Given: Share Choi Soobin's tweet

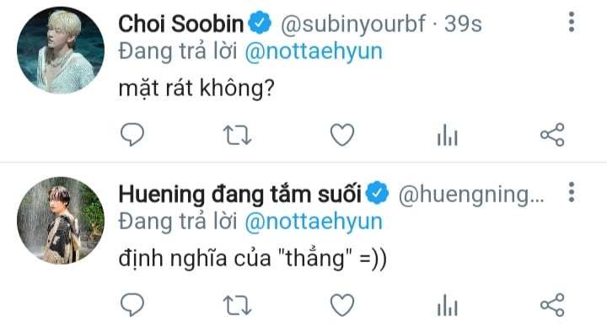Looking at the screenshot, I should [x=552, y=135].
